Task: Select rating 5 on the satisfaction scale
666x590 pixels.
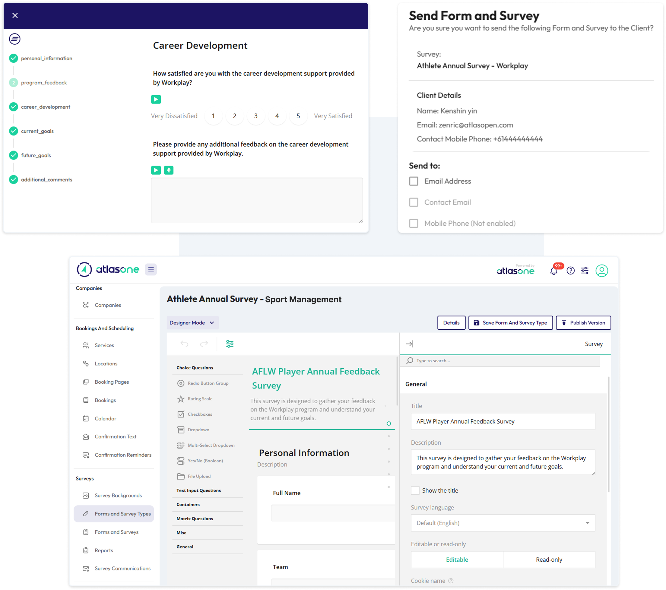Action: (x=298, y=116)
